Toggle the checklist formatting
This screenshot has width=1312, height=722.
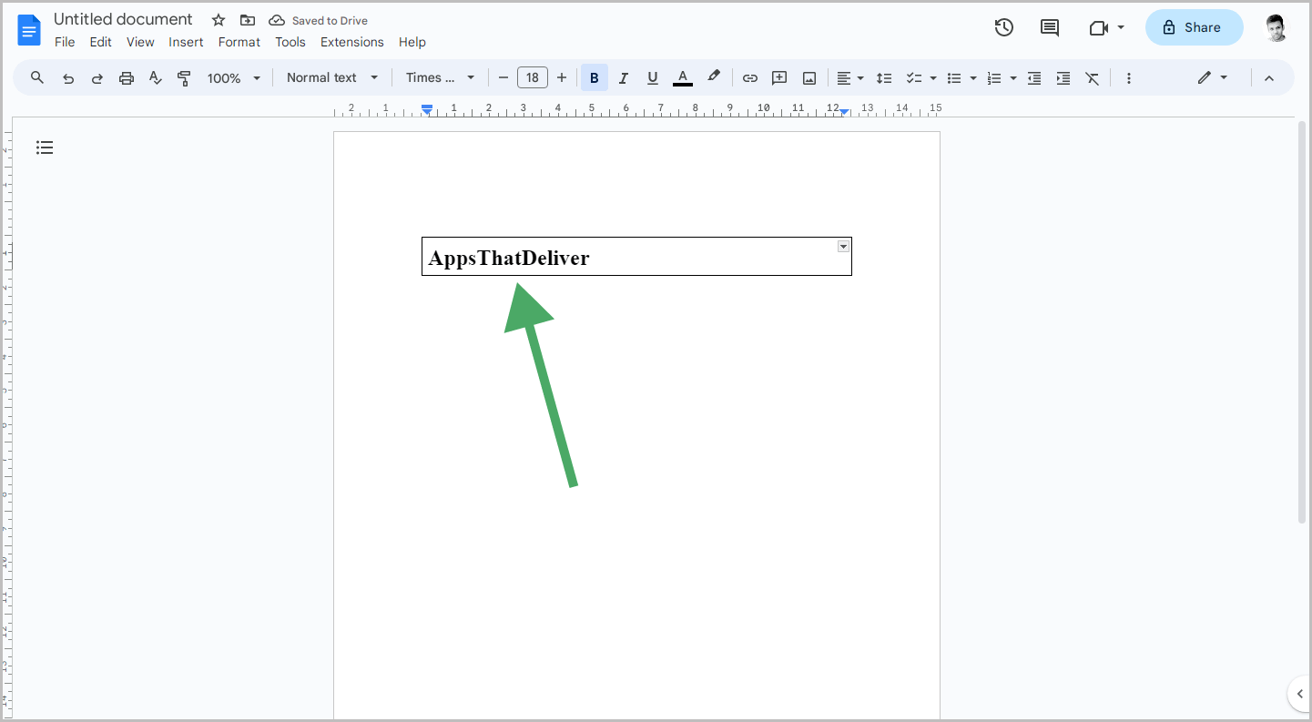915,77
